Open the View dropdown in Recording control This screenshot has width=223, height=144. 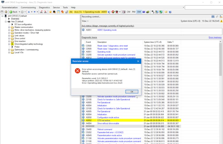point(85,21)
